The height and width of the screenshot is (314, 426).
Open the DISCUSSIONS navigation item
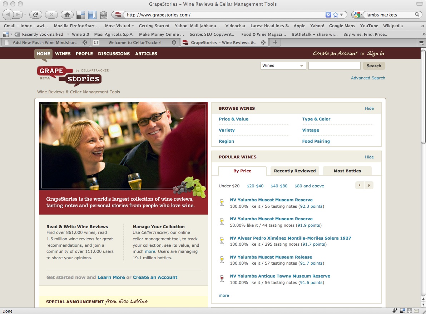tap(114, 54)
